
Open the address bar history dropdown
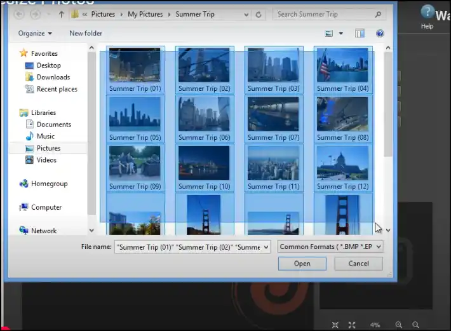[246, 15]
